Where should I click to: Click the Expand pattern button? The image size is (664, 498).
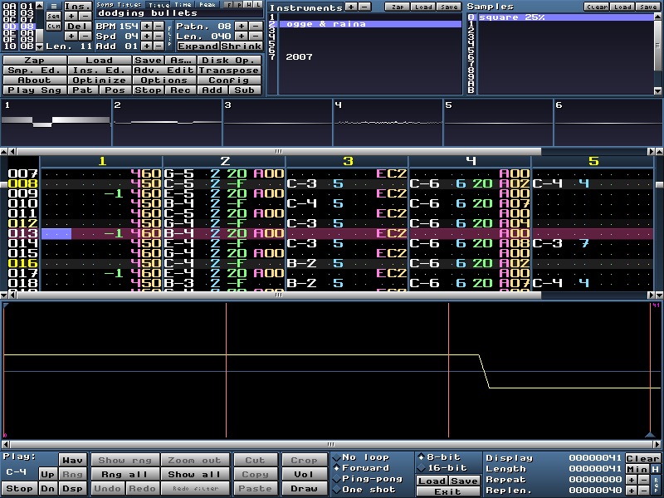pyautogui.click(x=198, y=46)
